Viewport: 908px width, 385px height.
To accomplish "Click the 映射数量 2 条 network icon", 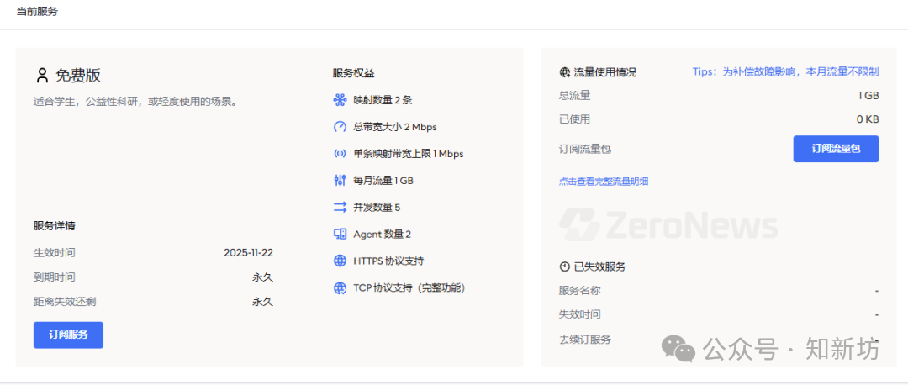I will click(x=340, y=100).
